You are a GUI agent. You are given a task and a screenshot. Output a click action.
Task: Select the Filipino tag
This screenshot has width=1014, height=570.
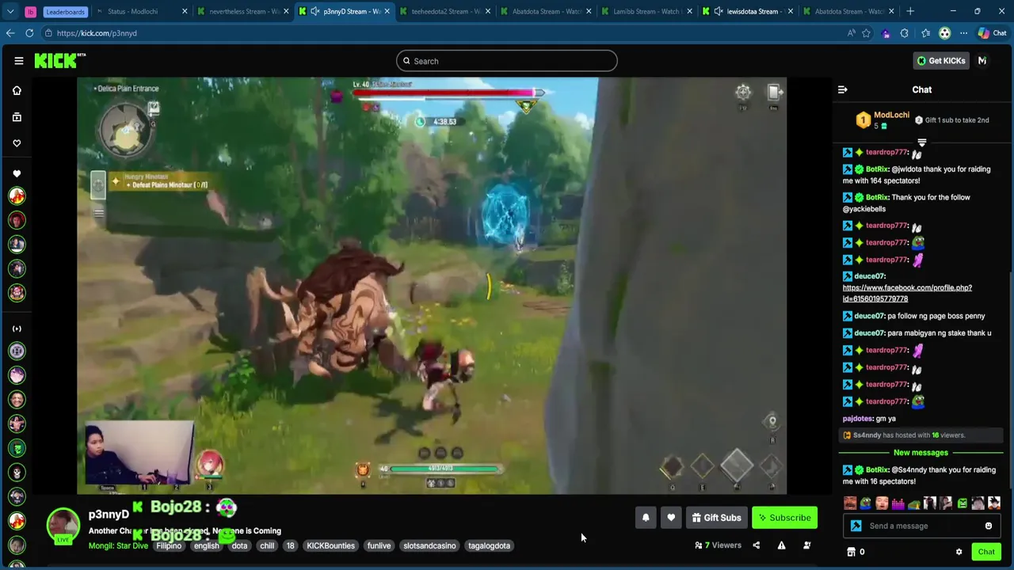(169, 545)
